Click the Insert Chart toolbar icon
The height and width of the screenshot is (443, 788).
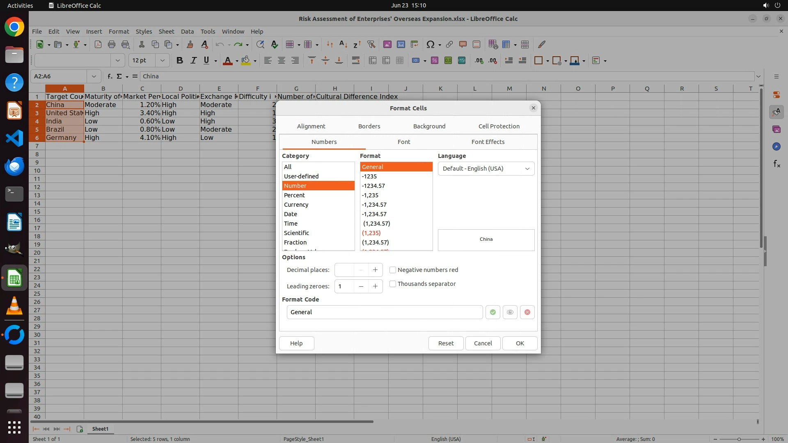[401, 44]
